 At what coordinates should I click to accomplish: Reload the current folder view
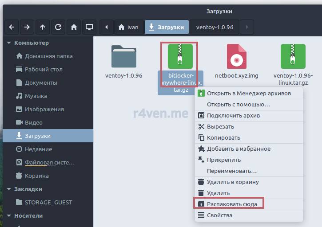(x=58, y=27)
